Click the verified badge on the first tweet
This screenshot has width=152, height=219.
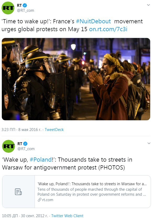25,6
